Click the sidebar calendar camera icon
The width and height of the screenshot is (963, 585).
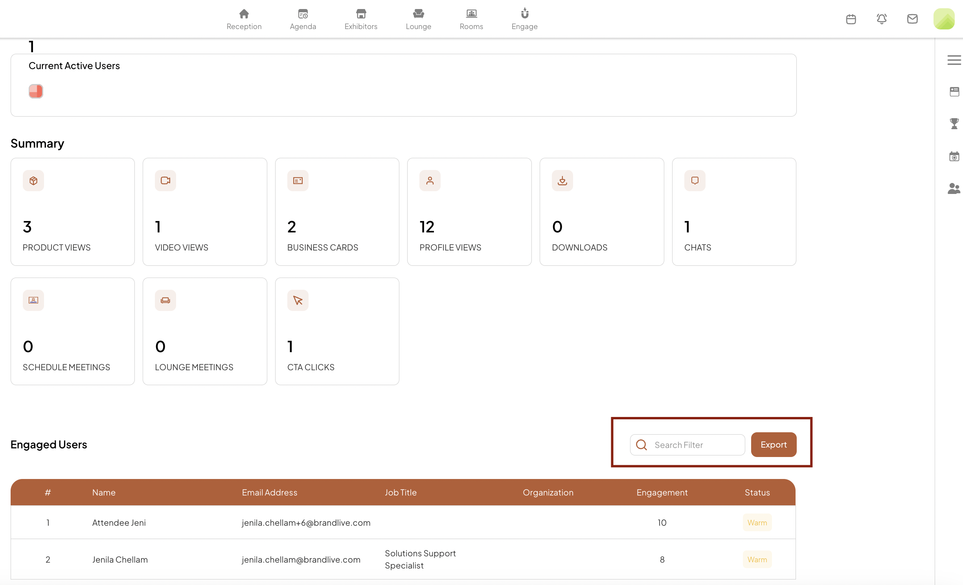pyautogui.click(x=954, y=156)
